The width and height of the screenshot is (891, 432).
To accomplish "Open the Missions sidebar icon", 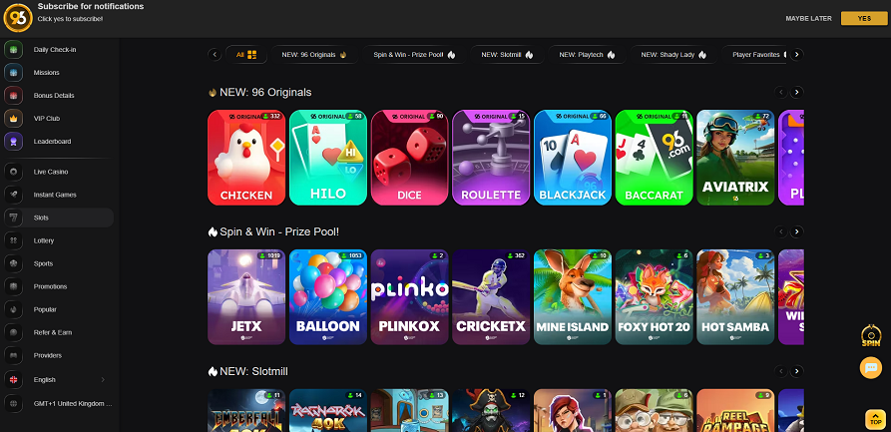I will (13, 73).
